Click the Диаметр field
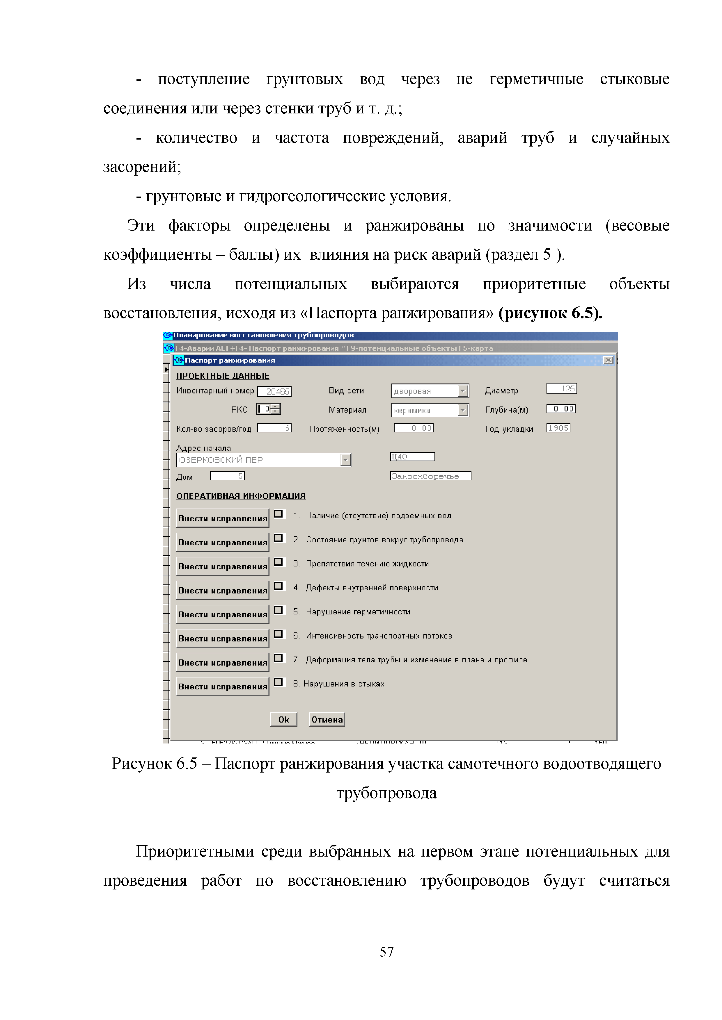The image size is (722, 1020). pyautogui.click(x=561, y=388)
